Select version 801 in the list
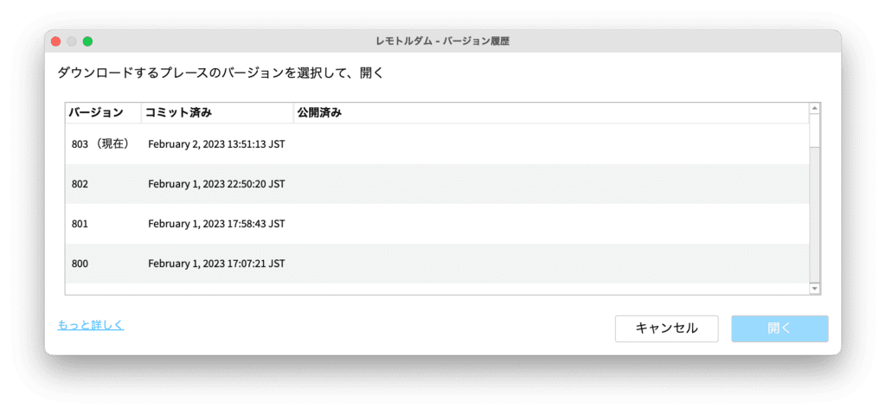The image size is (886, 414). tap(80, 224)
